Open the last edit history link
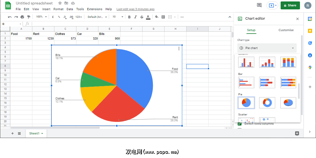Viewport: 316px width, 158px height. click(135, 9)
